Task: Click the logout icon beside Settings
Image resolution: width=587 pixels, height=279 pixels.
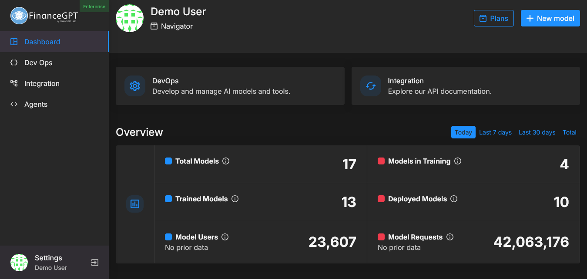Action: click(x=94, y=263)
